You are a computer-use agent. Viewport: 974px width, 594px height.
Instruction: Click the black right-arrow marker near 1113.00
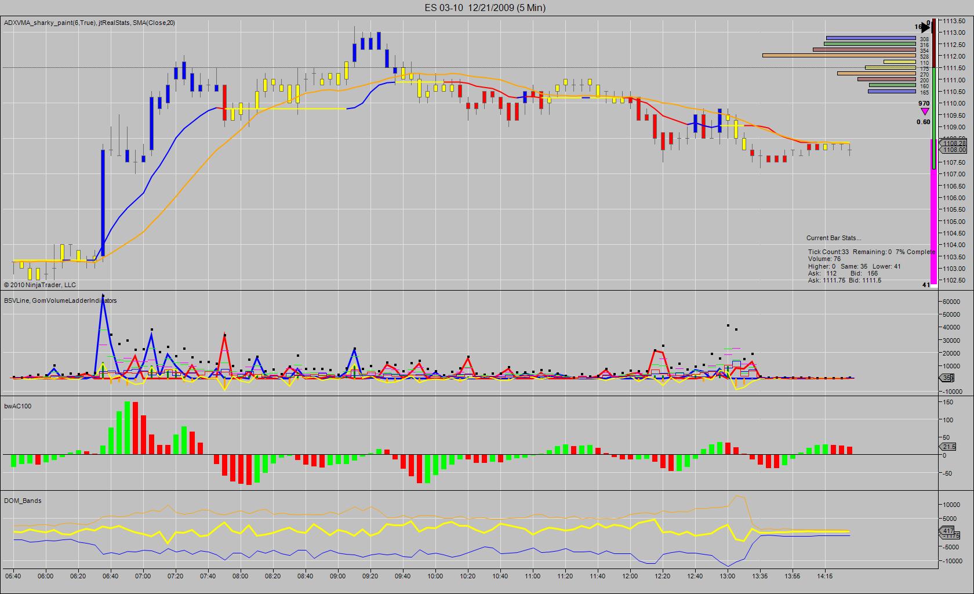[926, 27]
